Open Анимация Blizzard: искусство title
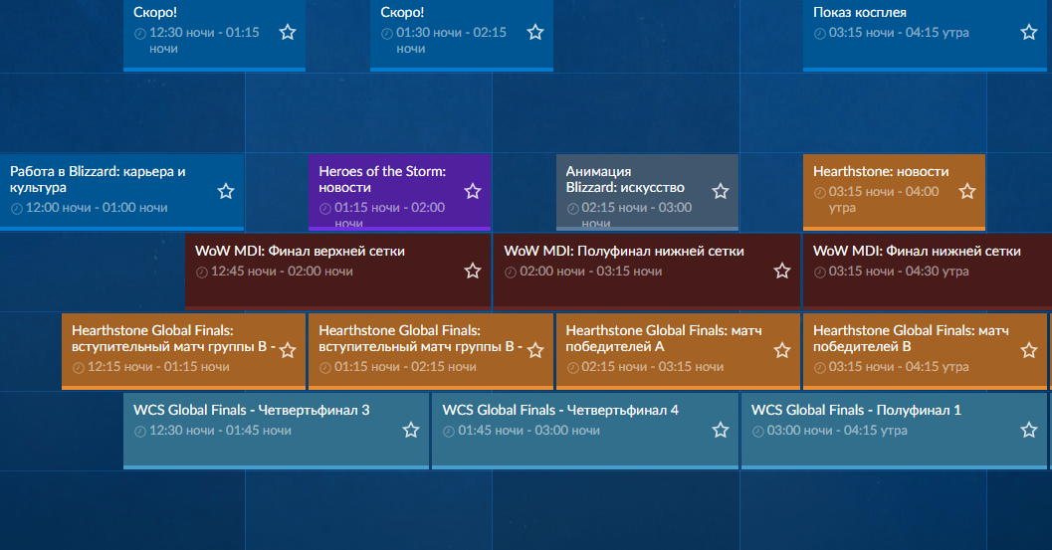Screen dimensions: 1052x550 625,180
